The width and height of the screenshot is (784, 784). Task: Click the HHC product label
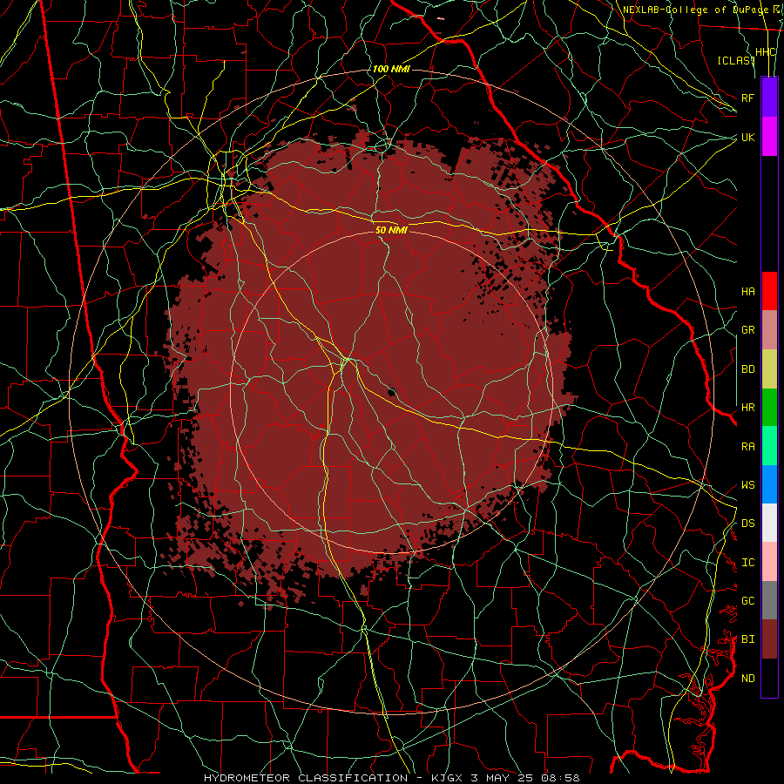click(766, 52)
